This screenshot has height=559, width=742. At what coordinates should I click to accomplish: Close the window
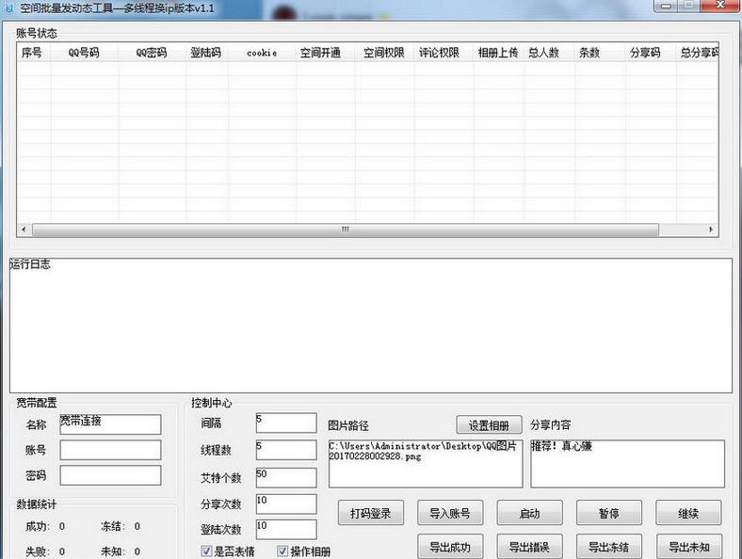[x=719, y=6]
